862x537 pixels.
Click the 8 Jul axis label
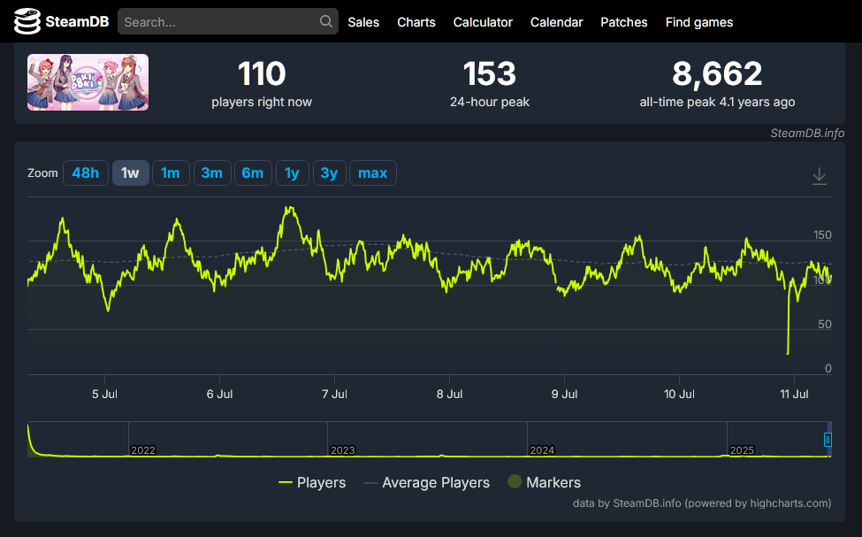tap(449, 394)
